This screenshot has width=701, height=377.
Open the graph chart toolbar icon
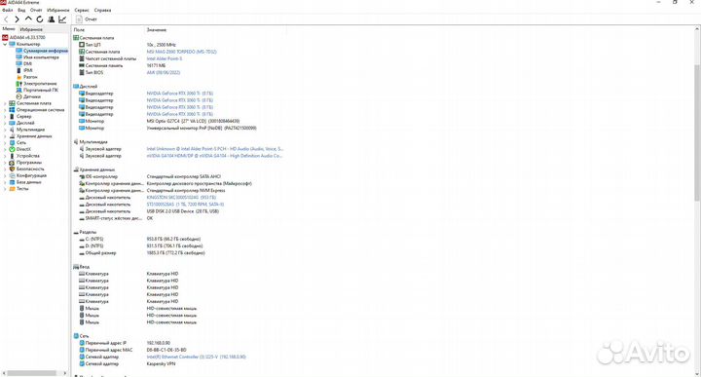[62, 19]
